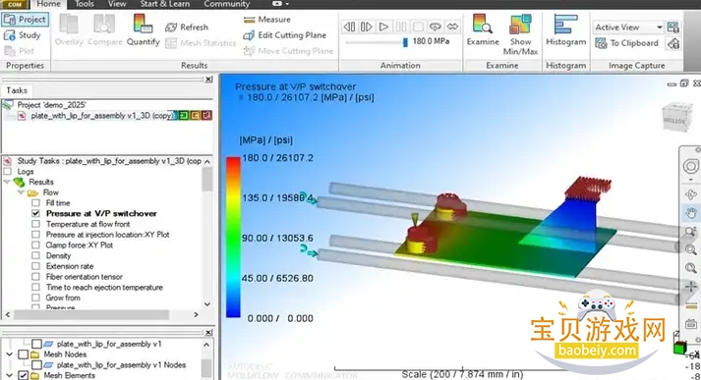
Task: Click image capture icon right of To Clipboard
Action: (673, 43)
